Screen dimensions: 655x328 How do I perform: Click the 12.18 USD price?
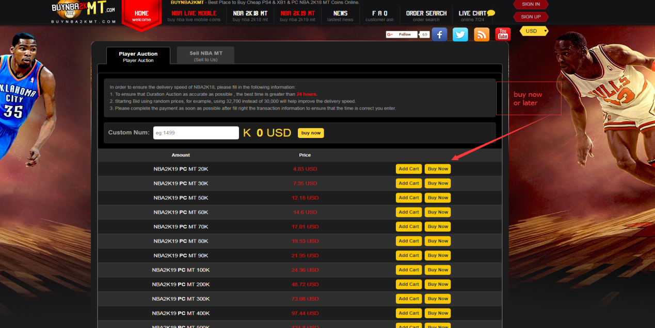pyautogui.click(x=305, y=198)
